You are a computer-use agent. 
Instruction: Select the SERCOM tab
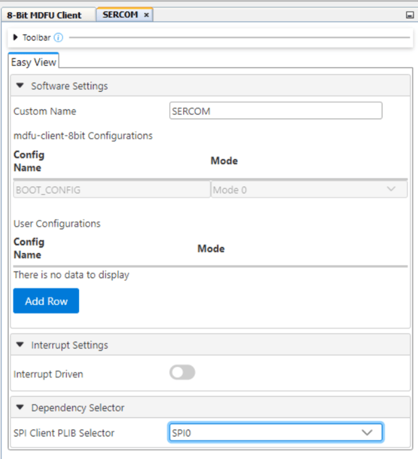(120, 15)
